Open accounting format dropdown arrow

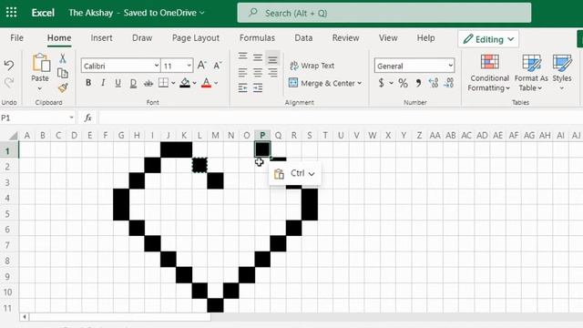[x=391, y=83]
